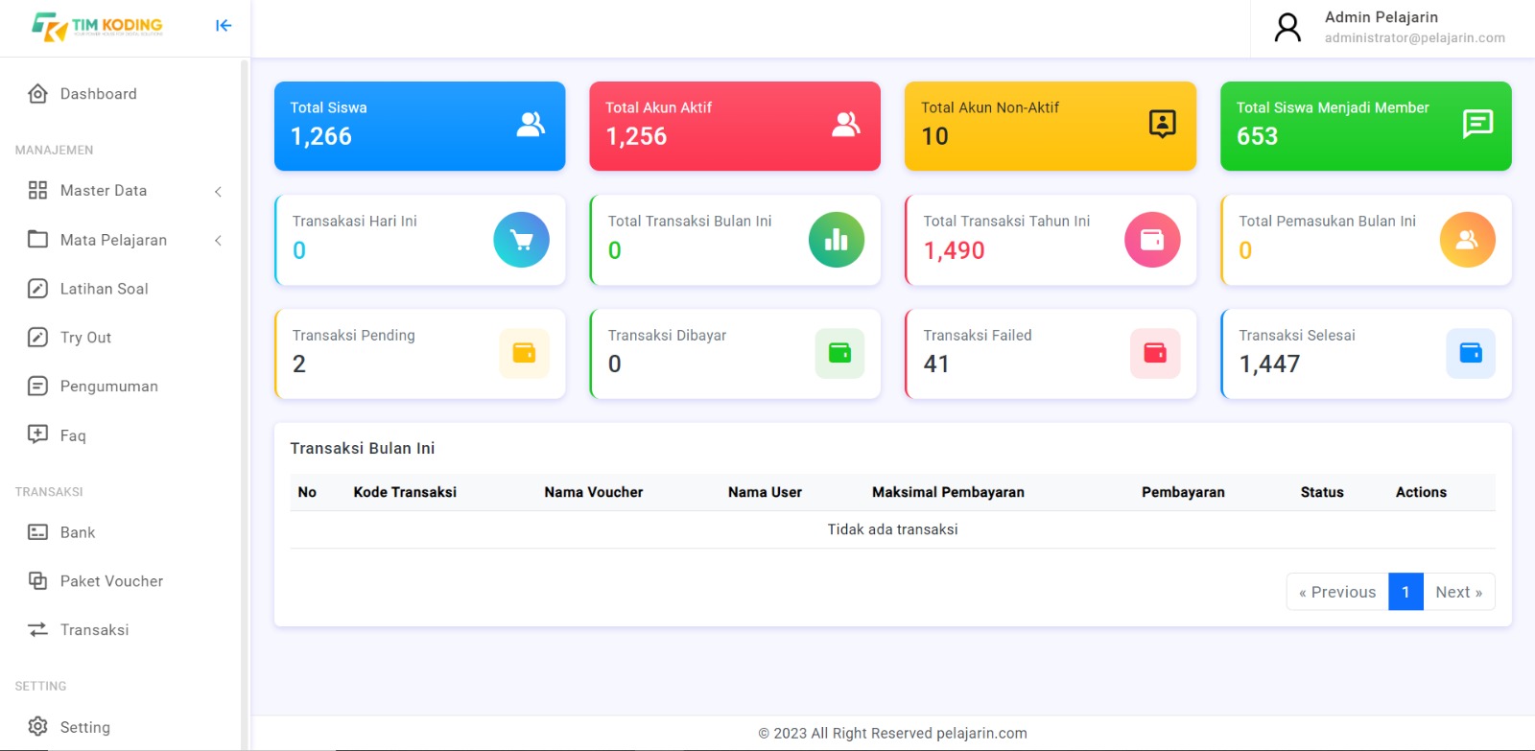Click the contact icon on Total Akun Non-Aktif
The width and height of the screenshot is (1535, 751).
1162,124
